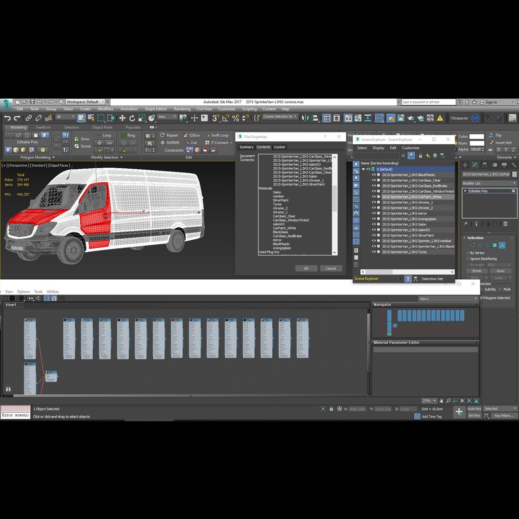This screenshot has width=519, height=519.
Task: Collapse the 0 (default) layer tree
Action: (x=363, y=169)
